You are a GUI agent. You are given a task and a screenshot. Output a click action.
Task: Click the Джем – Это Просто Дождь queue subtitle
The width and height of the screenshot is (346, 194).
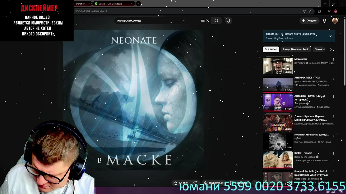pos(280,38)
